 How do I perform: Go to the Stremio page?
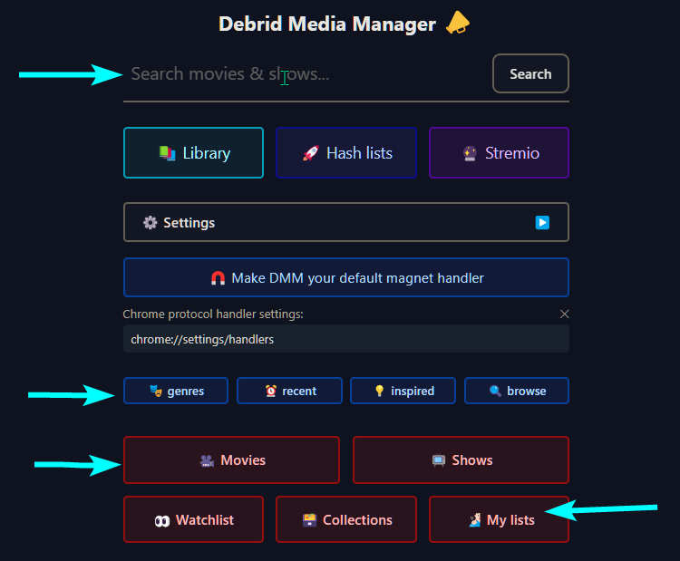click(499, 152)
